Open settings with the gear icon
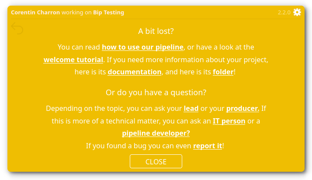 (x=297, y=12)
